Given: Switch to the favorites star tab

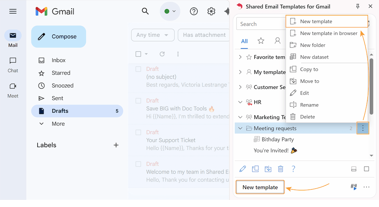Looking at the screenshot, I should point(261,41).
